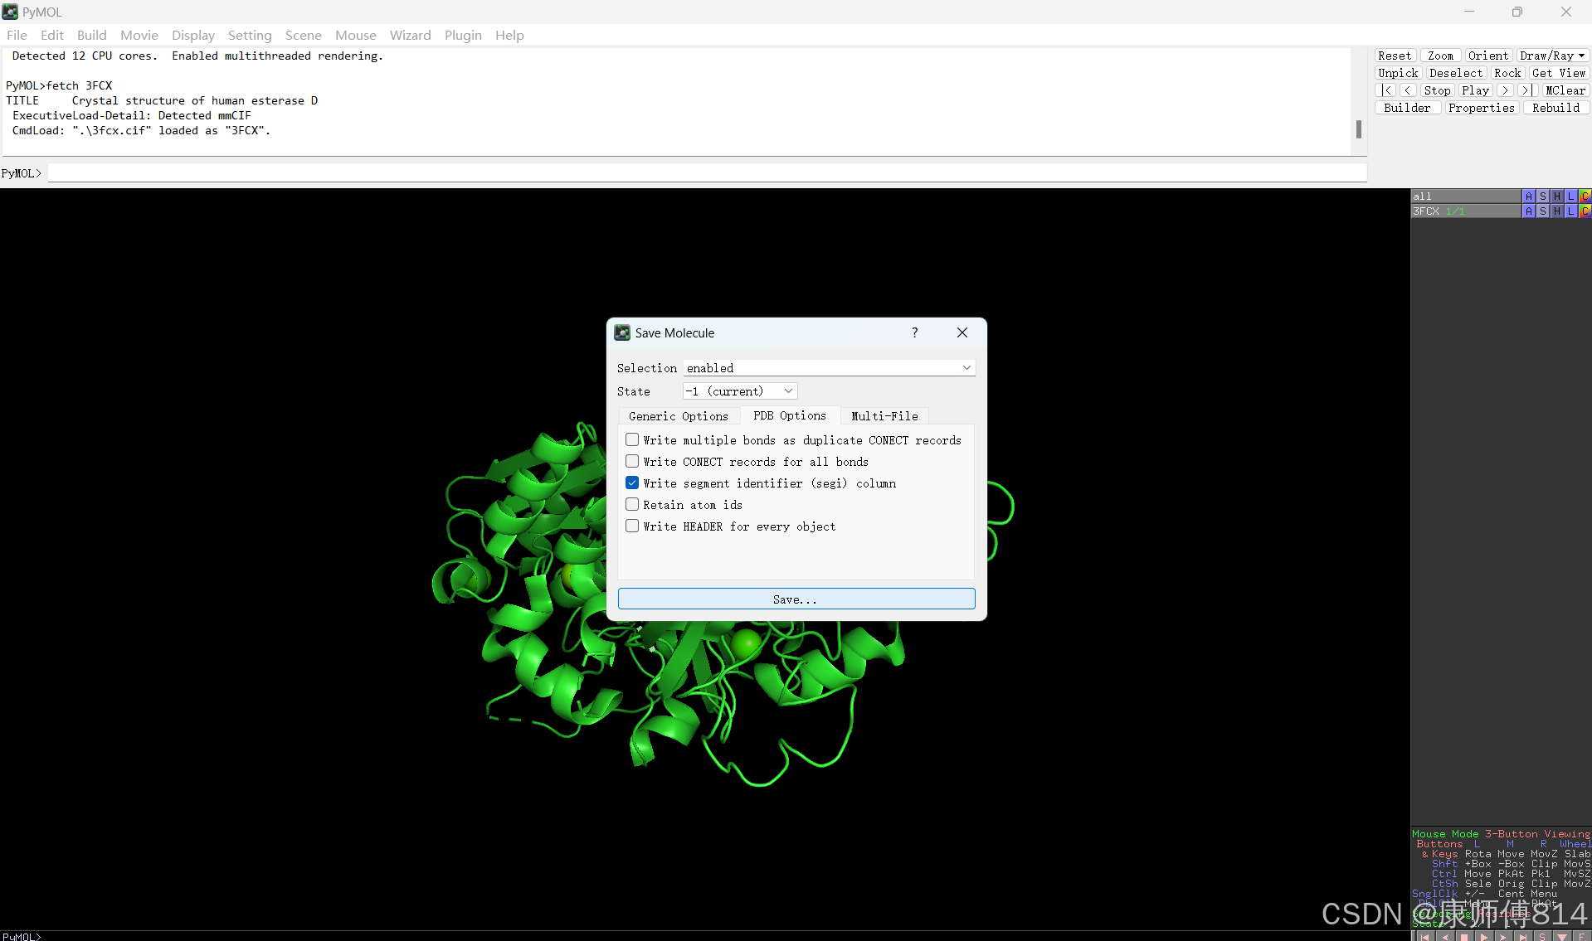Open the Movie menu
1592x941 pixels.
[x=139, y=35]
